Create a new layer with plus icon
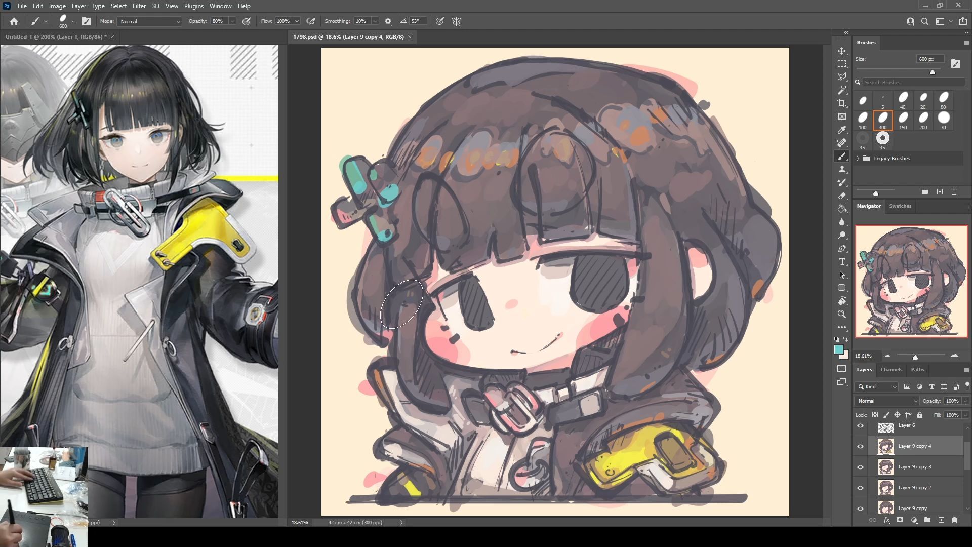The height and width of the screenshot is (547, 972). click(x=941, y=520)
